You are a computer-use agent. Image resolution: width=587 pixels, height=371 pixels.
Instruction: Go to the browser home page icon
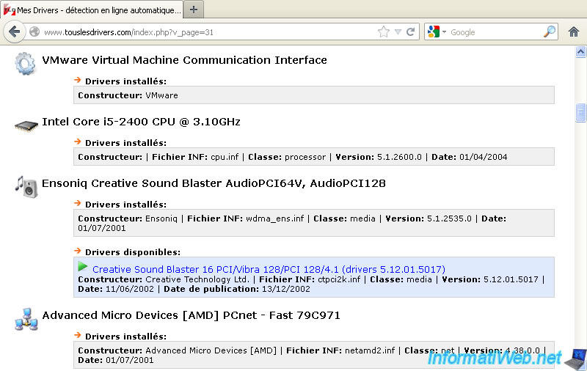tap(574, 32)
